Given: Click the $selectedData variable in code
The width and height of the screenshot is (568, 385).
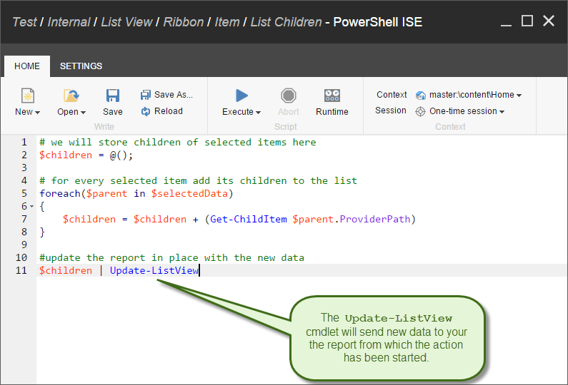Looking at the screenshot, I should pyautogui.click(x=191, y=193).
